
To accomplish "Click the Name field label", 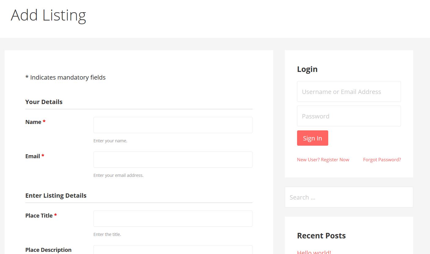I will coord(33,122).
